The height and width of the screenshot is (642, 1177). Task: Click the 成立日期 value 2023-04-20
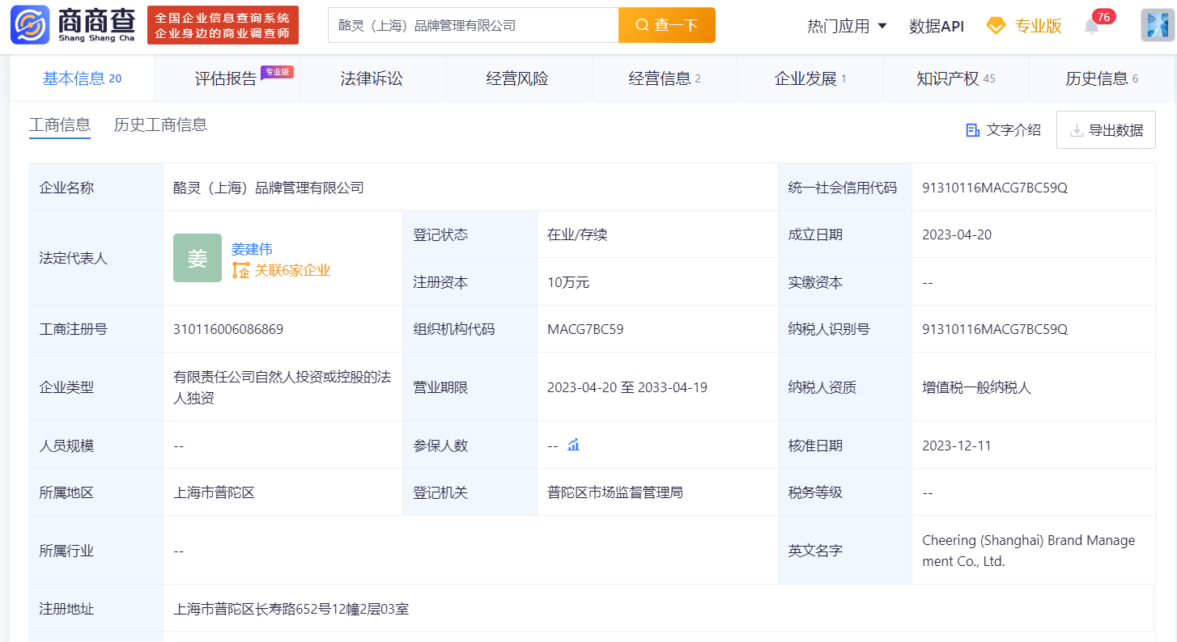[957, 234]
